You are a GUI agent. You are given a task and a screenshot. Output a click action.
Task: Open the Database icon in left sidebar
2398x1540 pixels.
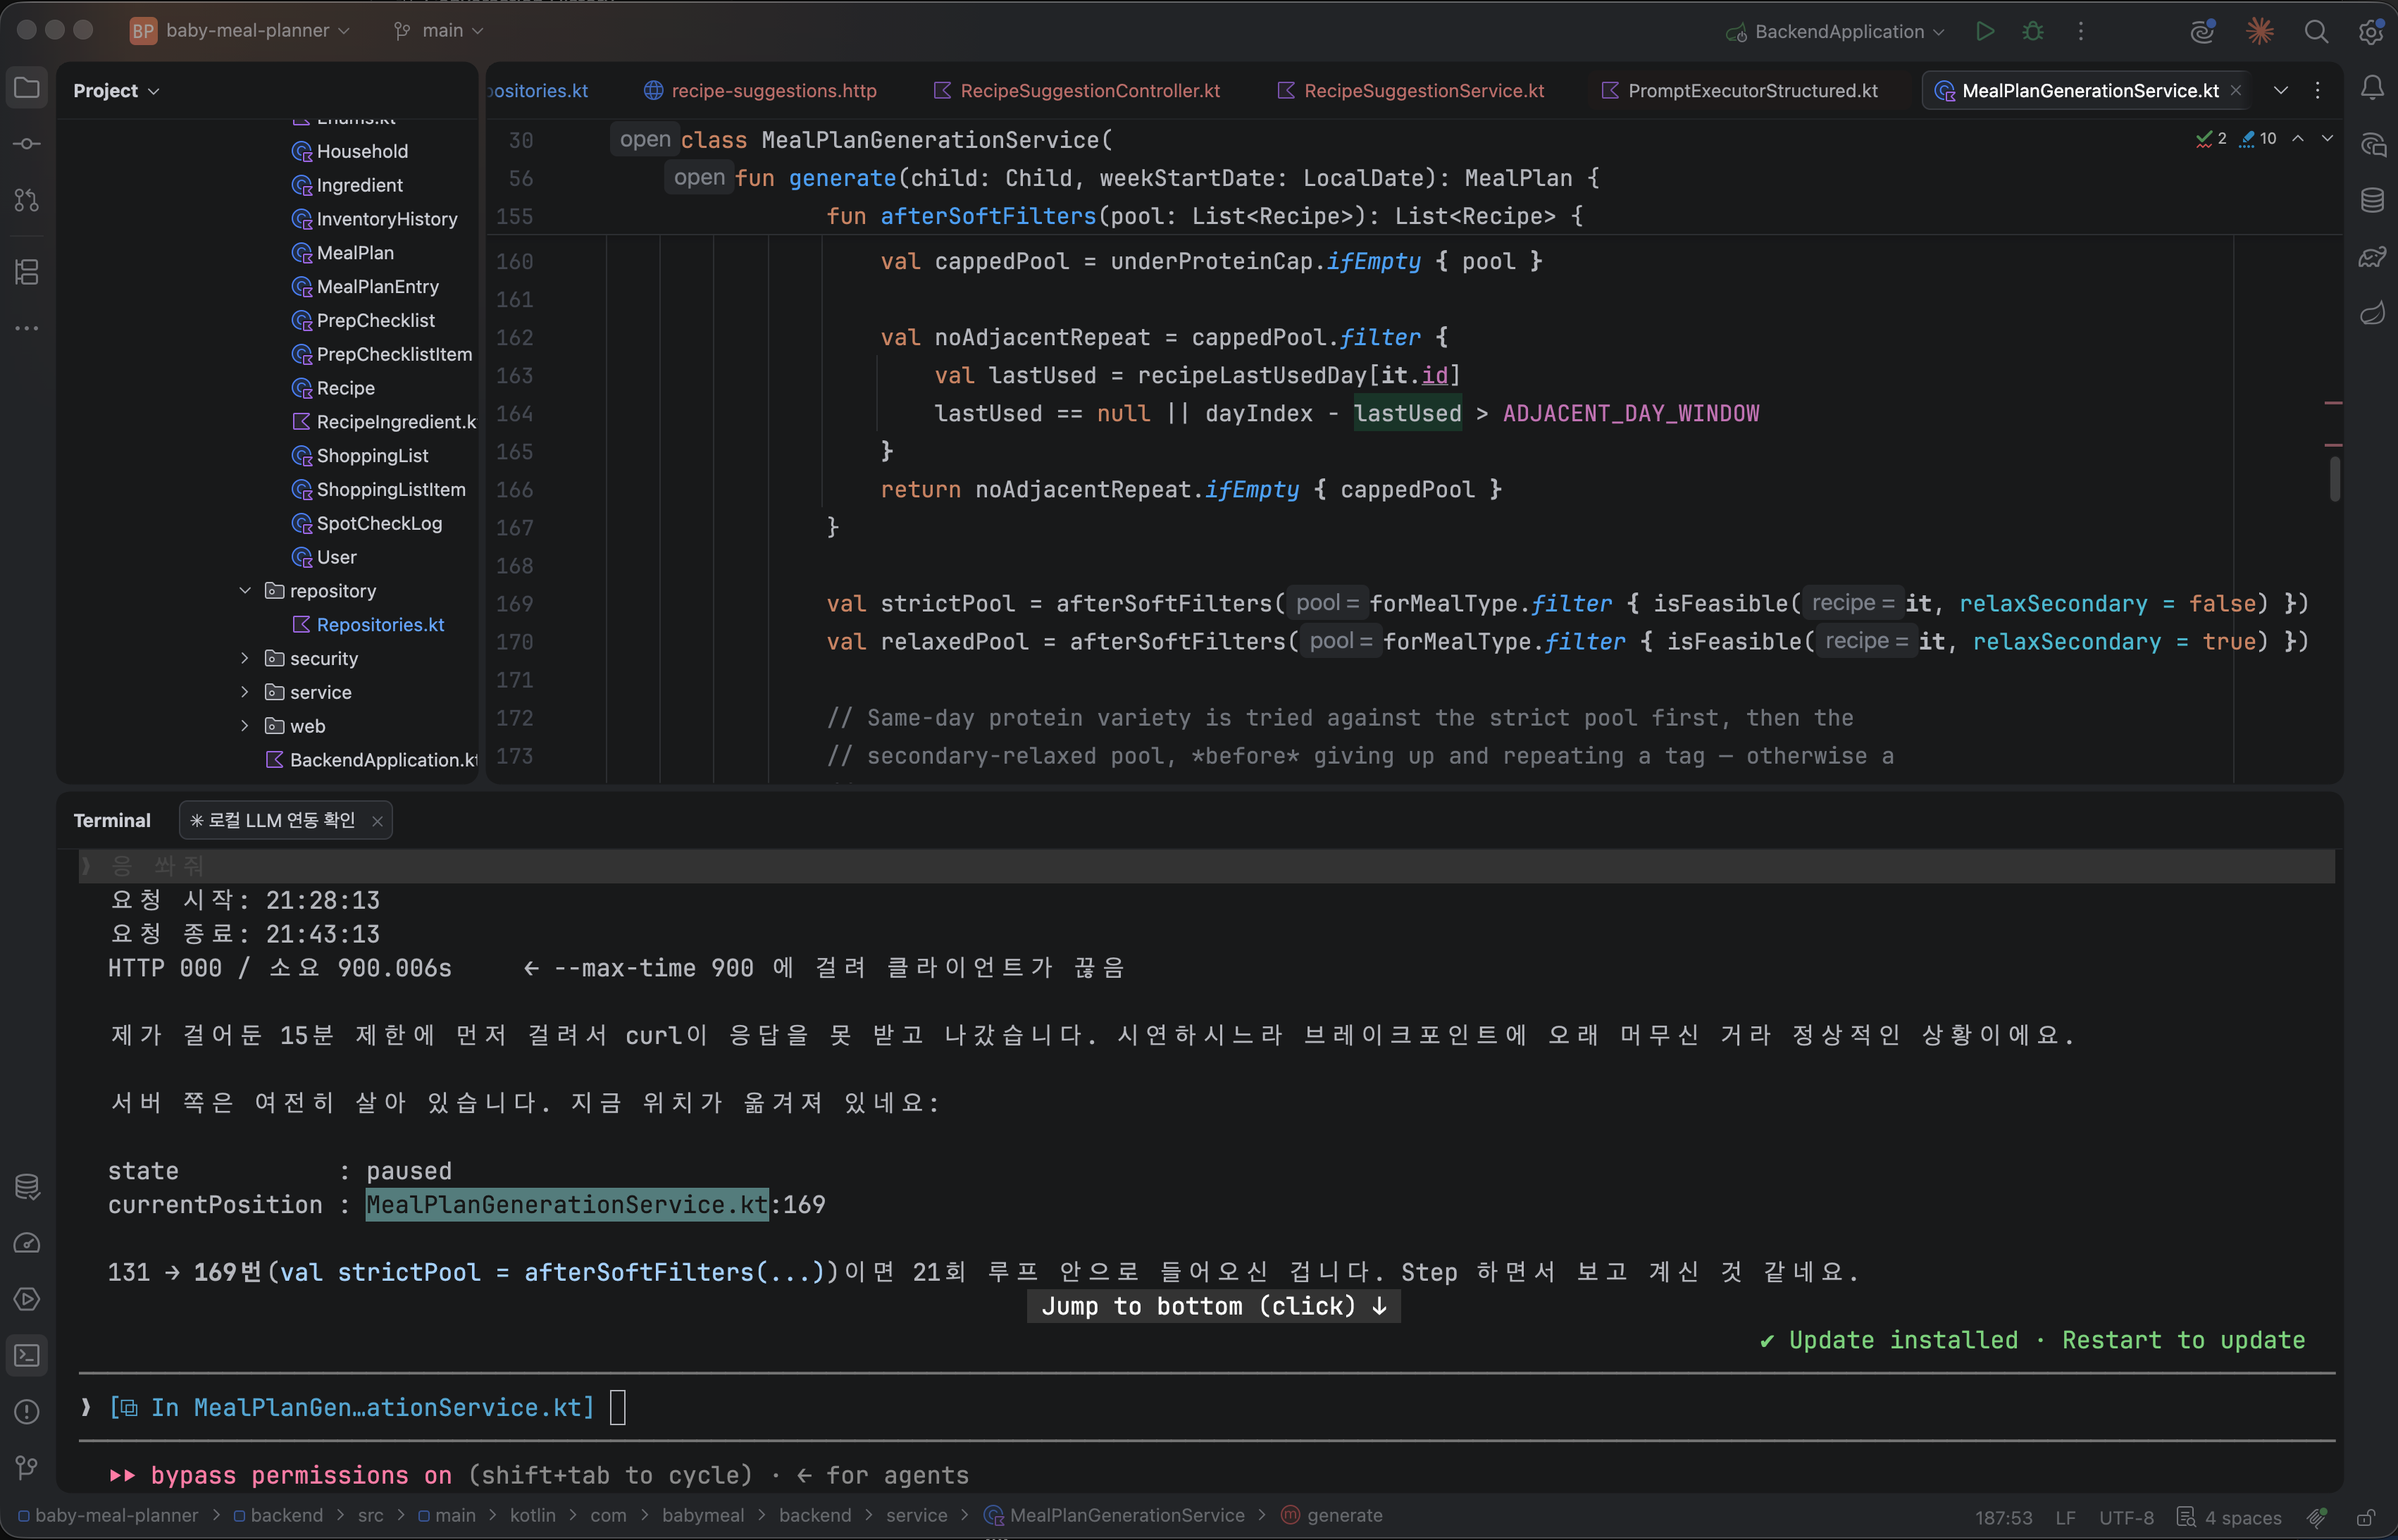pyautogui.click(x=27, y=1187)
